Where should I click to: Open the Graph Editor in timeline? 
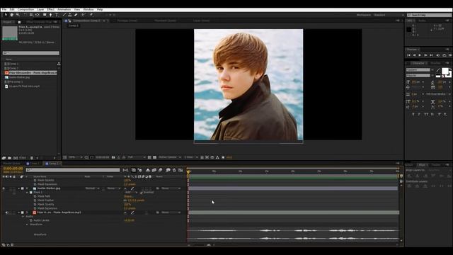[180, 170]
